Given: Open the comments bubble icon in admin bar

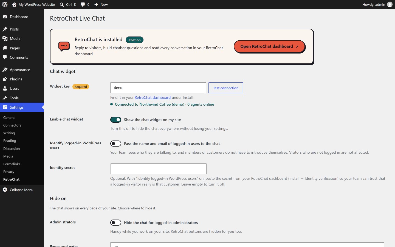Looking at the screenshot, I should pyautogui.click(x=83, y=4).
